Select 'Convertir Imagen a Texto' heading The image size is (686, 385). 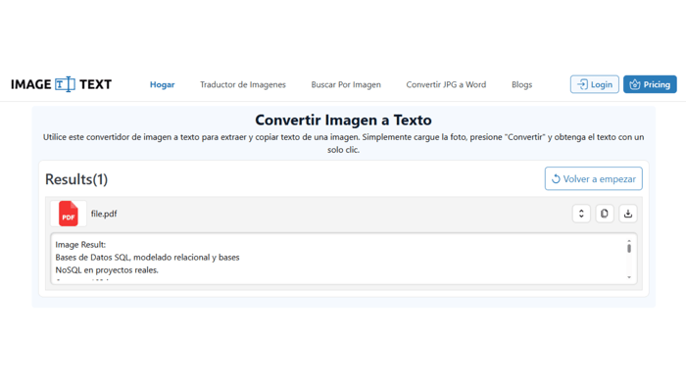coord(343,120)
